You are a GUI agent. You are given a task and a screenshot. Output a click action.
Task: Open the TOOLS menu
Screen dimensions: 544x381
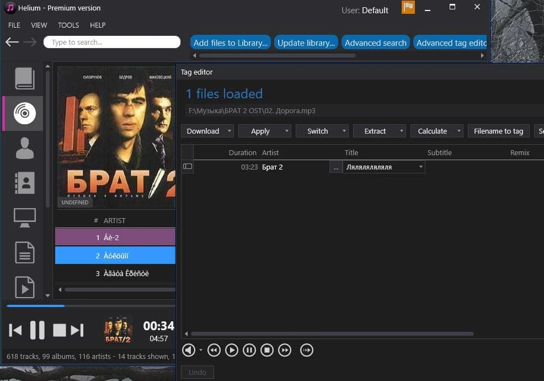tap(68, 25)
